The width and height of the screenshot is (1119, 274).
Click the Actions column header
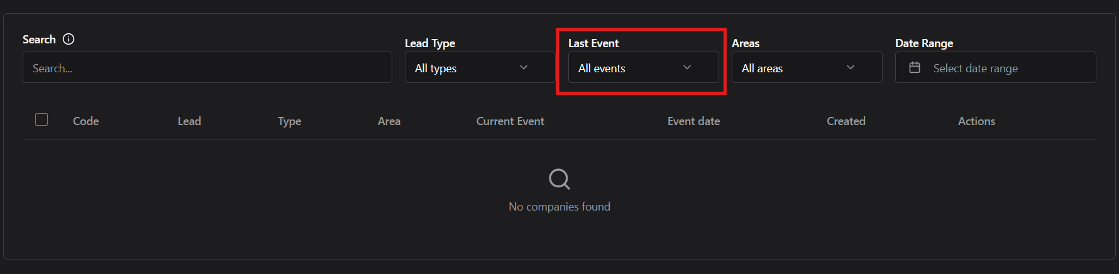[976, 121]
